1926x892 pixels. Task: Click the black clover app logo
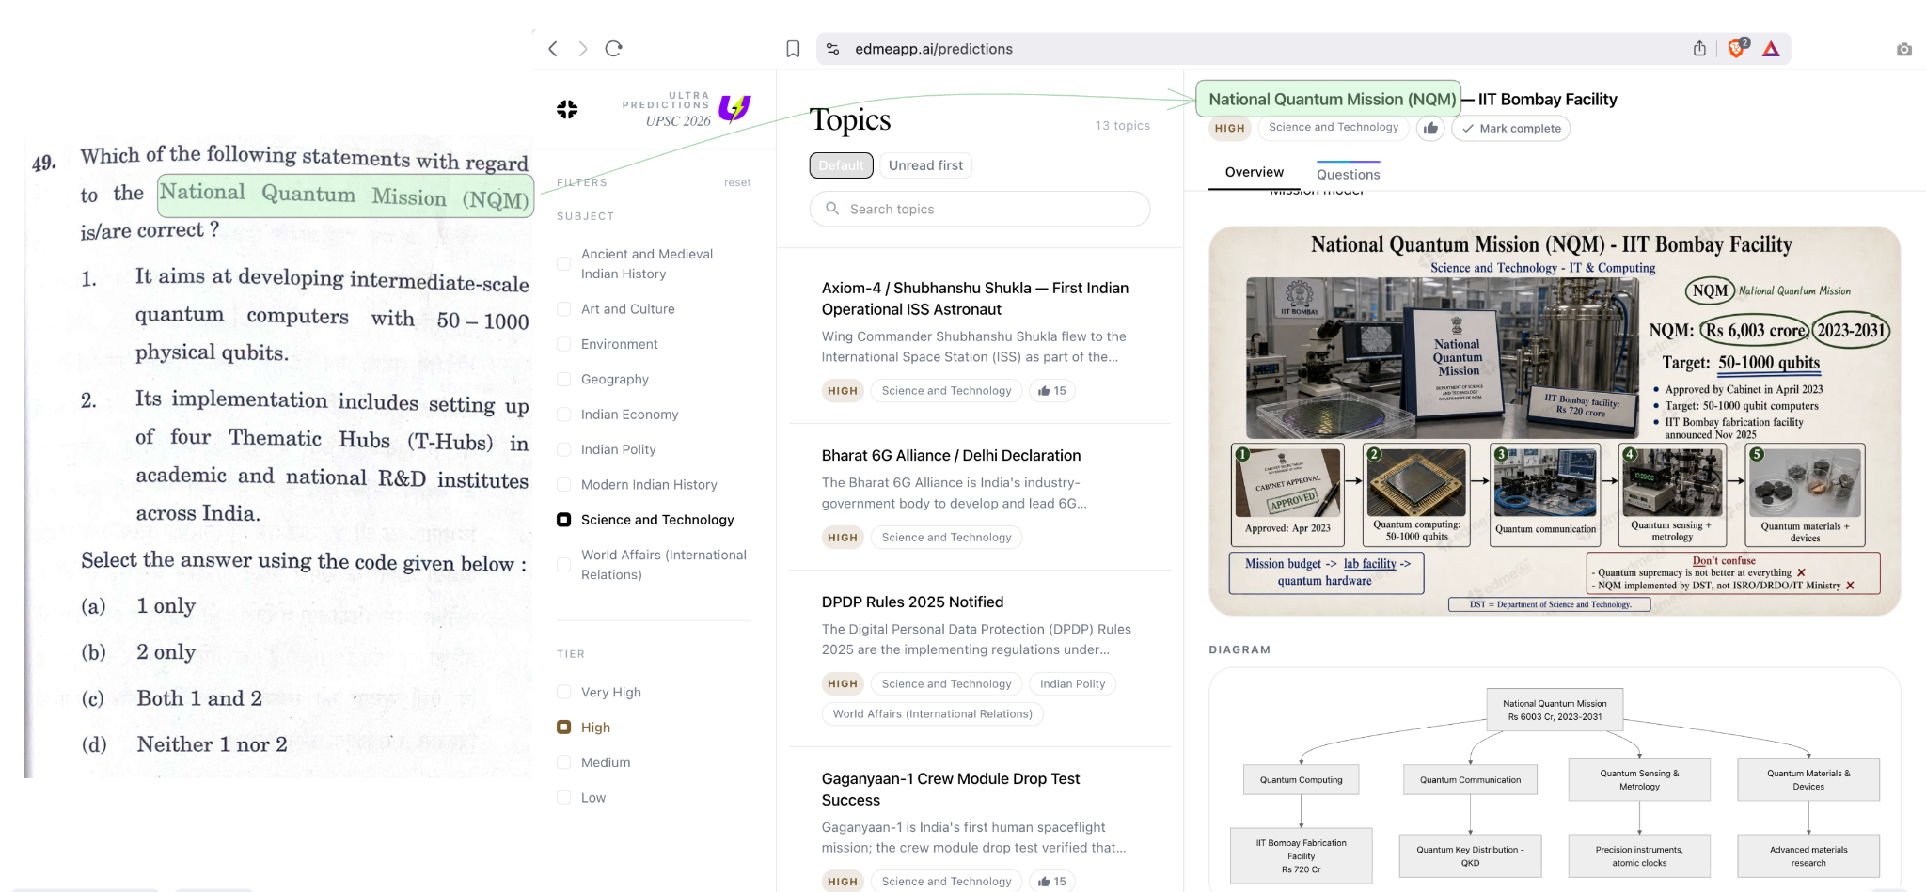point(567,110)
